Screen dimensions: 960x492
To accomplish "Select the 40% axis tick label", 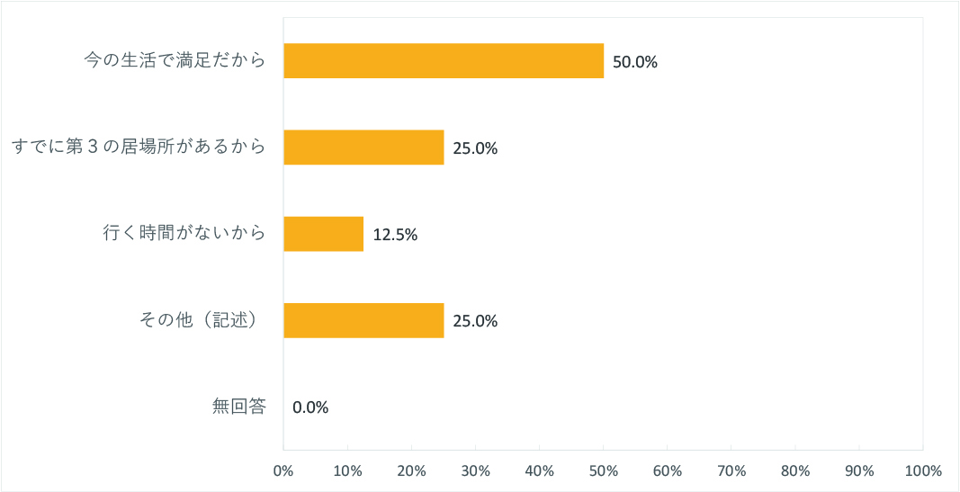I will [x=539, y=471].
